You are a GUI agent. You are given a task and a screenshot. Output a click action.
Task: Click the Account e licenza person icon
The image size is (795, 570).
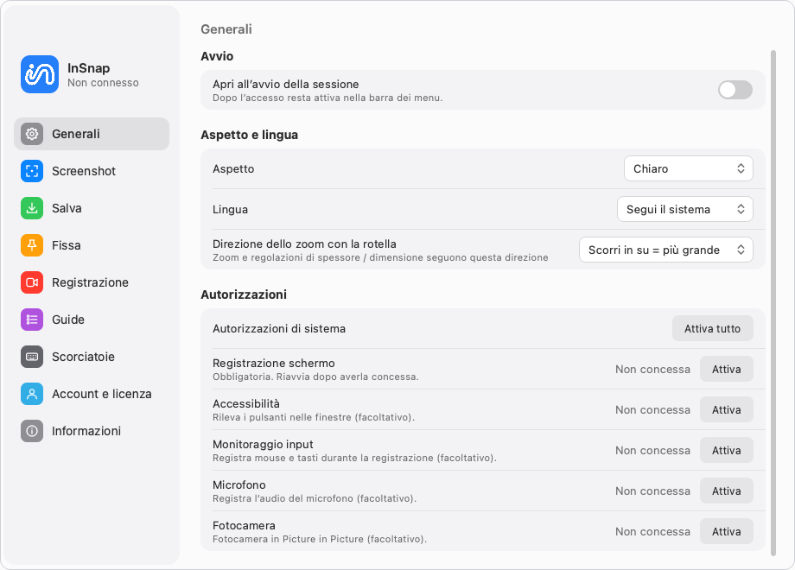(x=32, y=394)
